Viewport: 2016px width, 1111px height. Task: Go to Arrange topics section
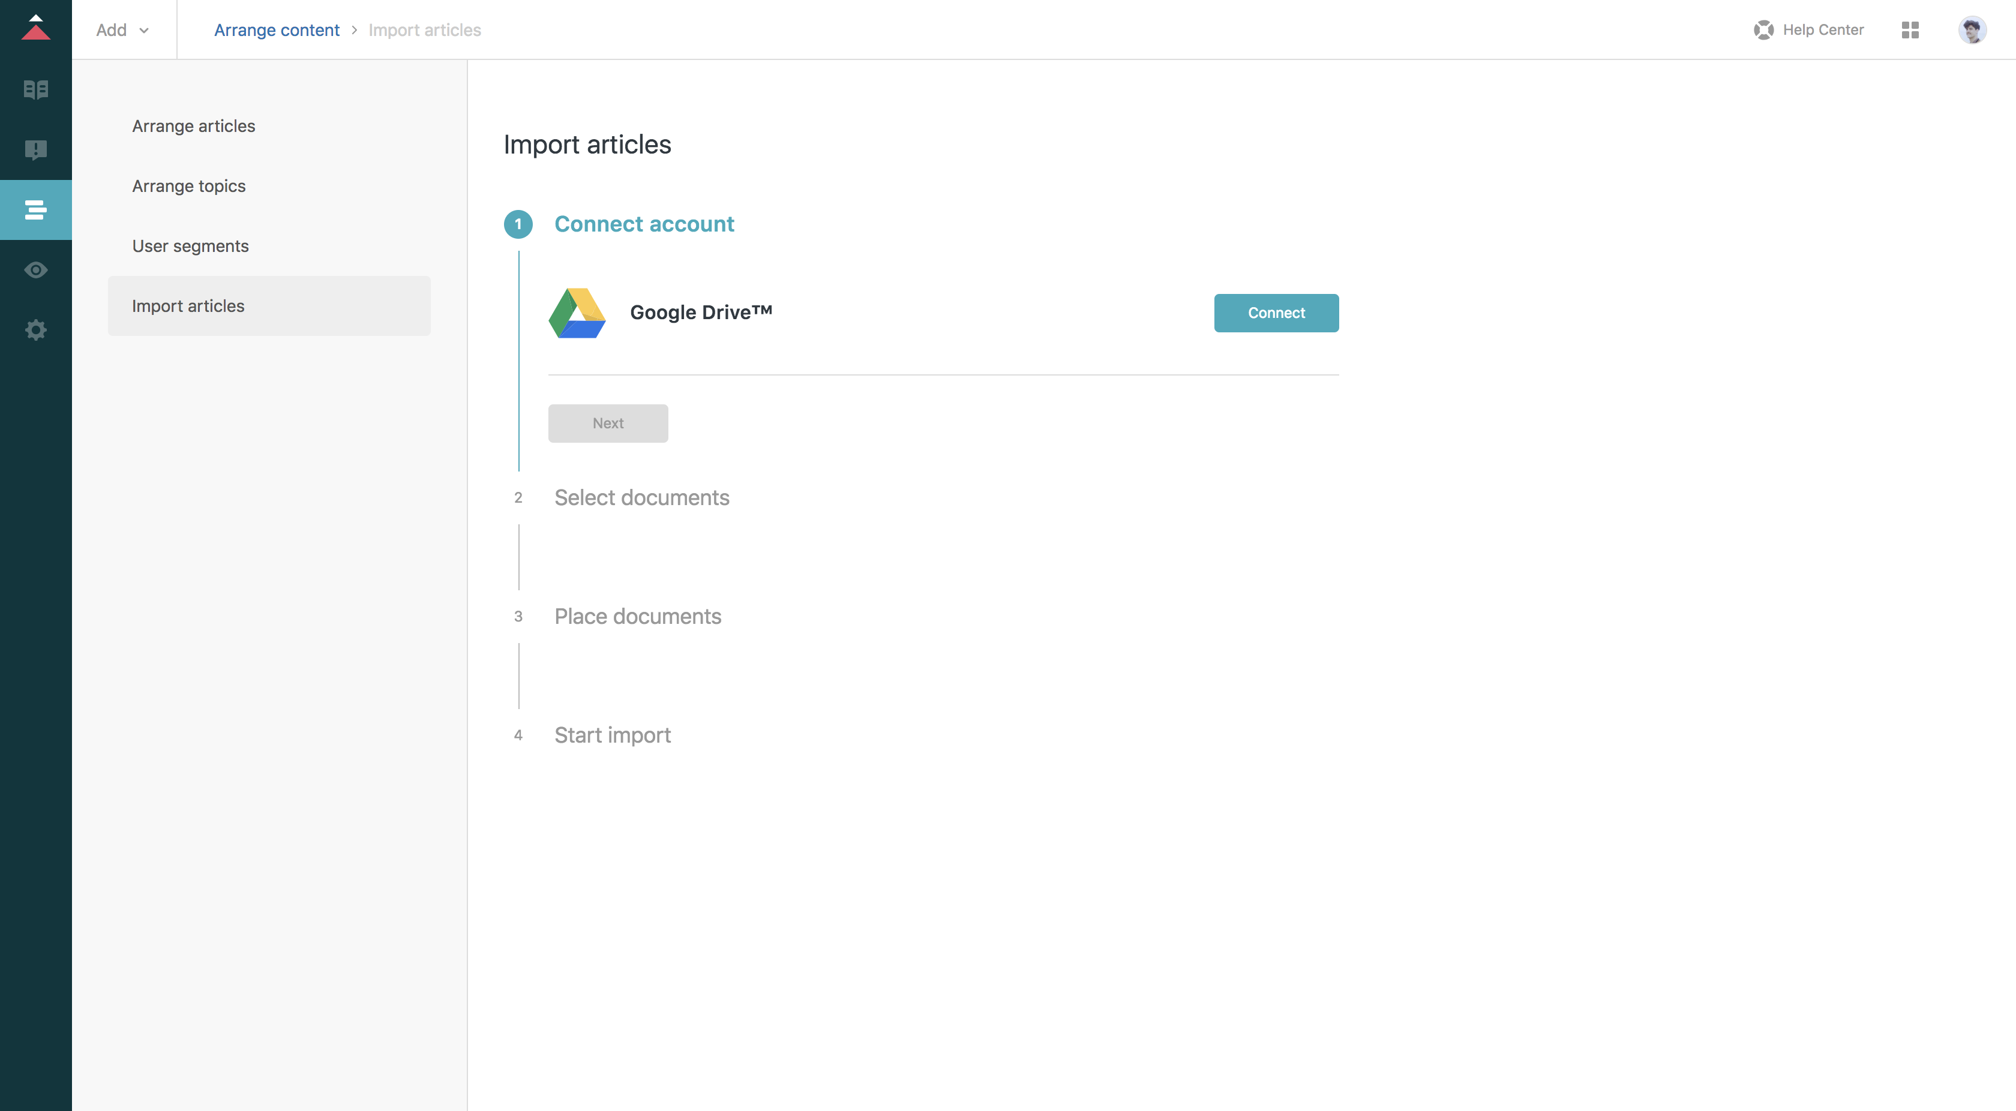188,186
